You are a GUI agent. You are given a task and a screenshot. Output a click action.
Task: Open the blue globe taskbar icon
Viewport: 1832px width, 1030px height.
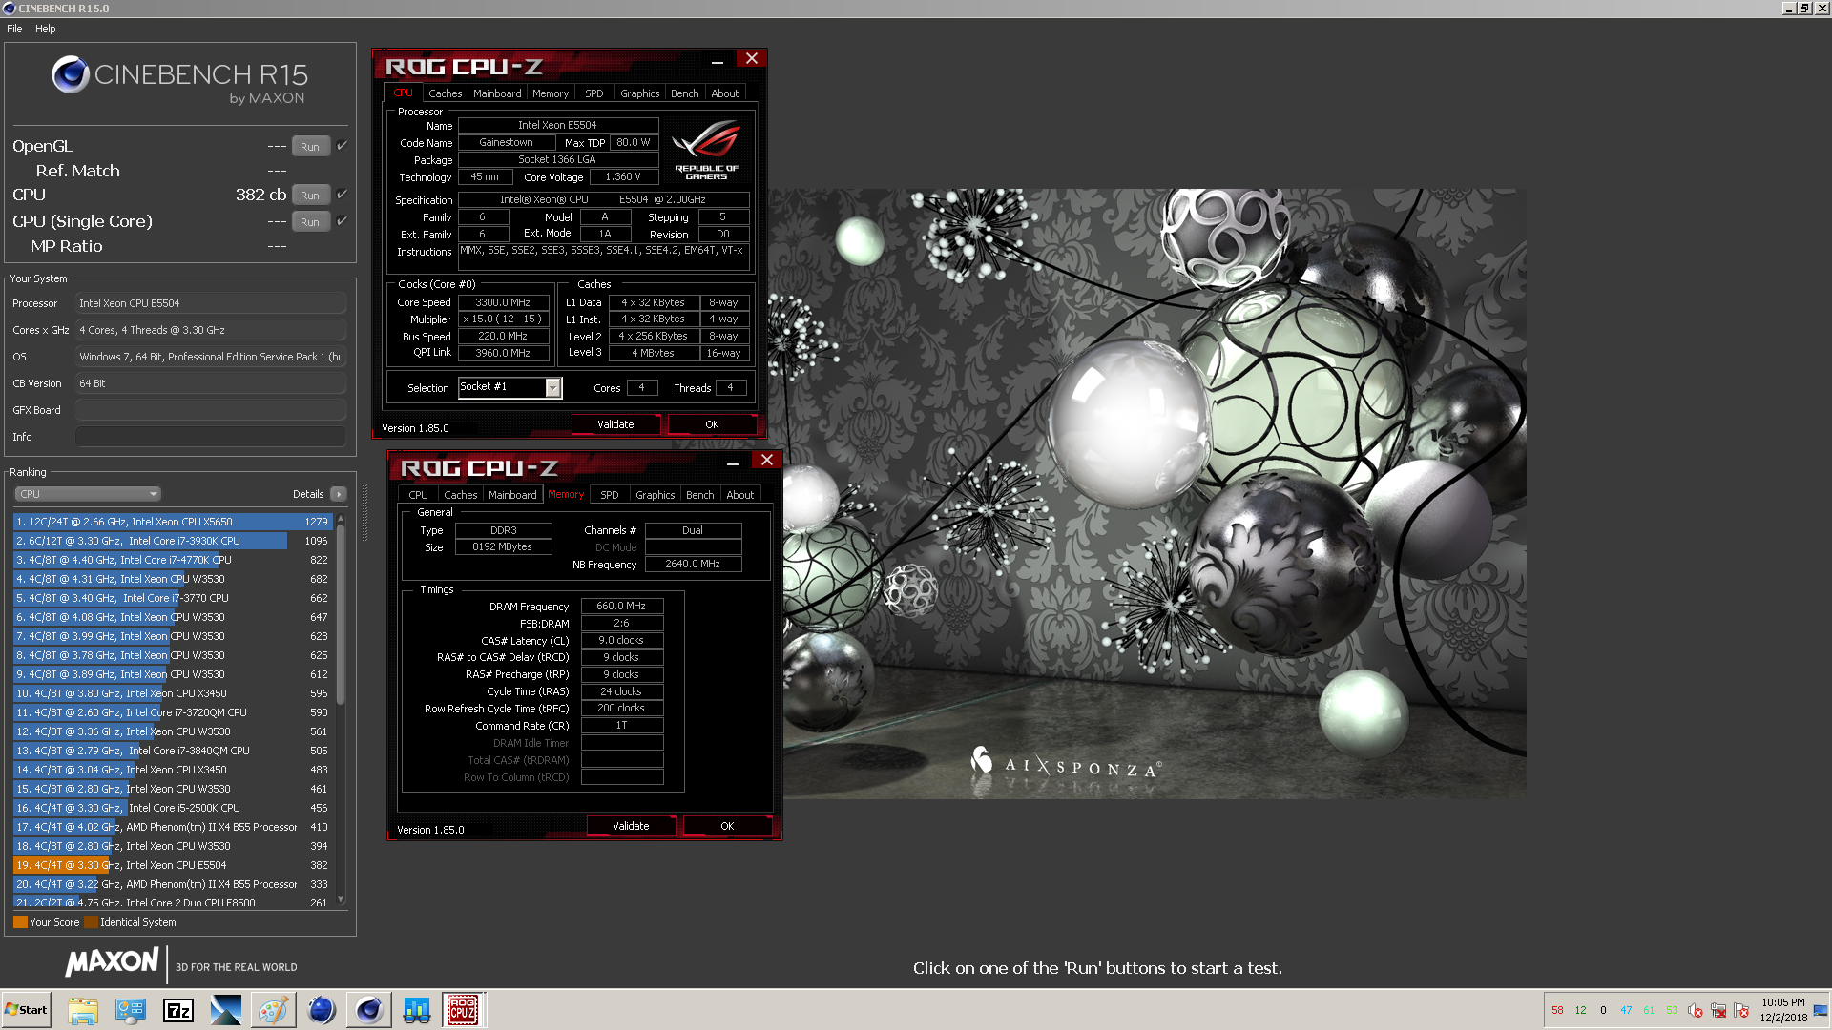point(322,1010)
